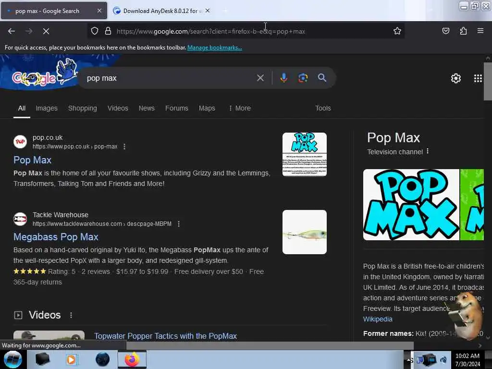Select the Forums search tab
Viewport: 492px width, 369px height.
(x=177, y=108)
